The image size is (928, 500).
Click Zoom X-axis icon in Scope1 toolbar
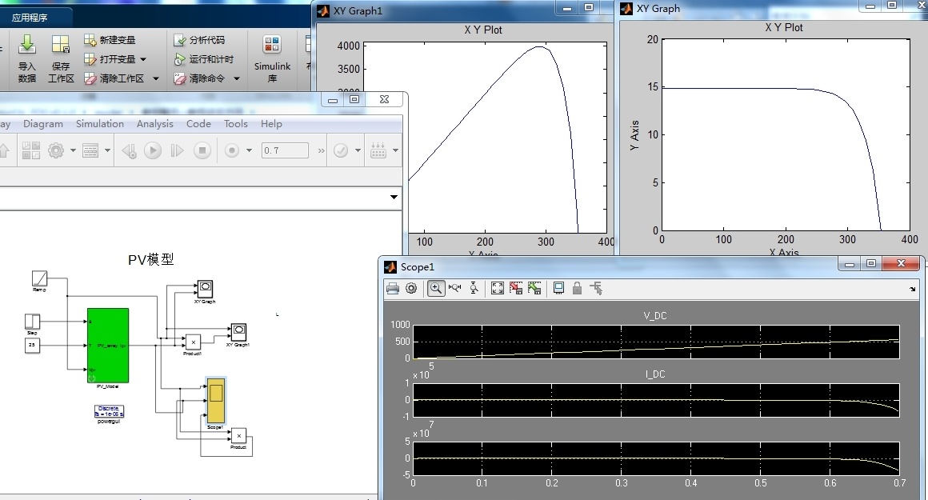(x=455, y=288)
